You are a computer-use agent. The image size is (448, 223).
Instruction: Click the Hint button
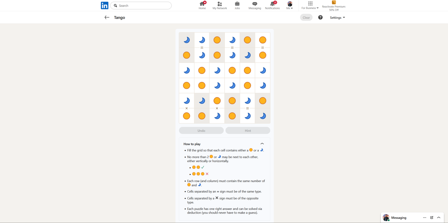point(248,131)
